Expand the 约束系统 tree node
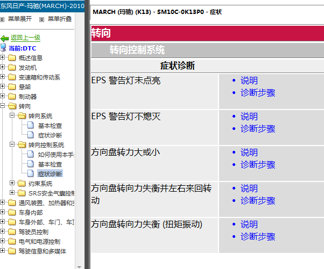This screenshot has width=324, height=269. (x=12, y=183)
